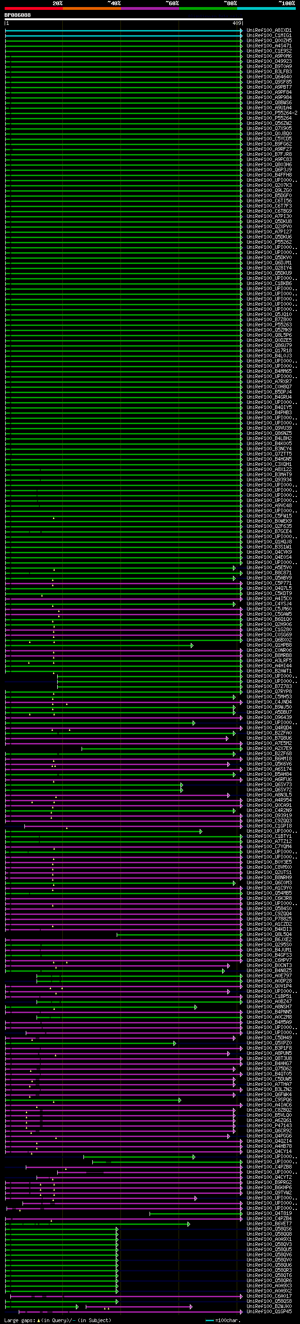
Task: Select the UniRef100_P78825 label
Action: click(269, 920)
